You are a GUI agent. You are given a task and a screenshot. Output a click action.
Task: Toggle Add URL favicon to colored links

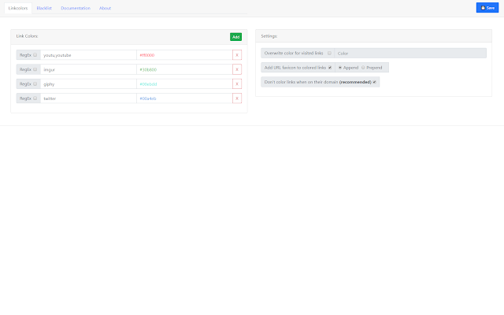point(330,68)
